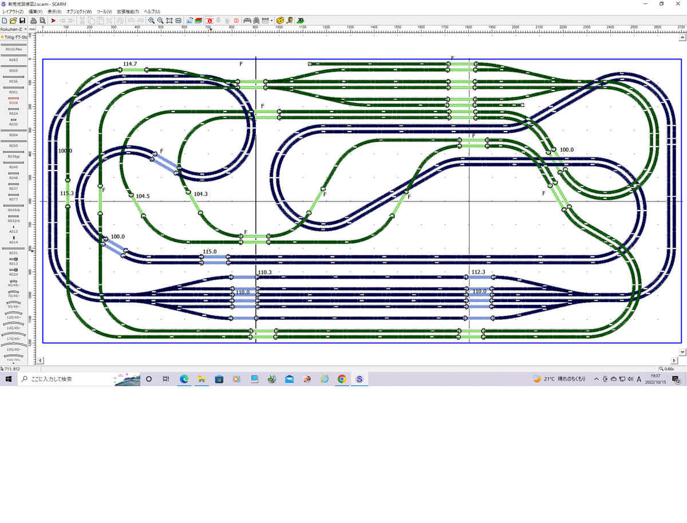Screen dimensions: 687x523
Task: Select the R013 bumper track piece
Action: [14, 261]
